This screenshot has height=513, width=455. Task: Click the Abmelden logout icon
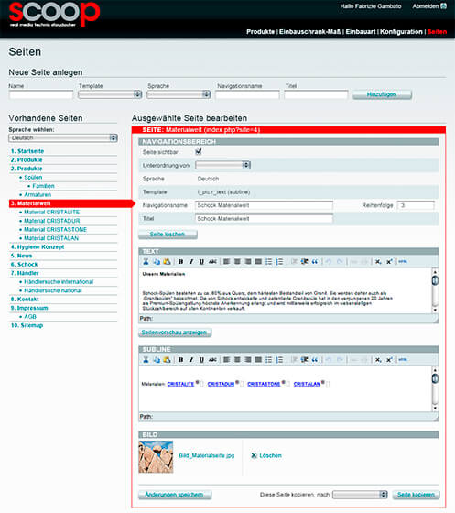tap(444, 5)
